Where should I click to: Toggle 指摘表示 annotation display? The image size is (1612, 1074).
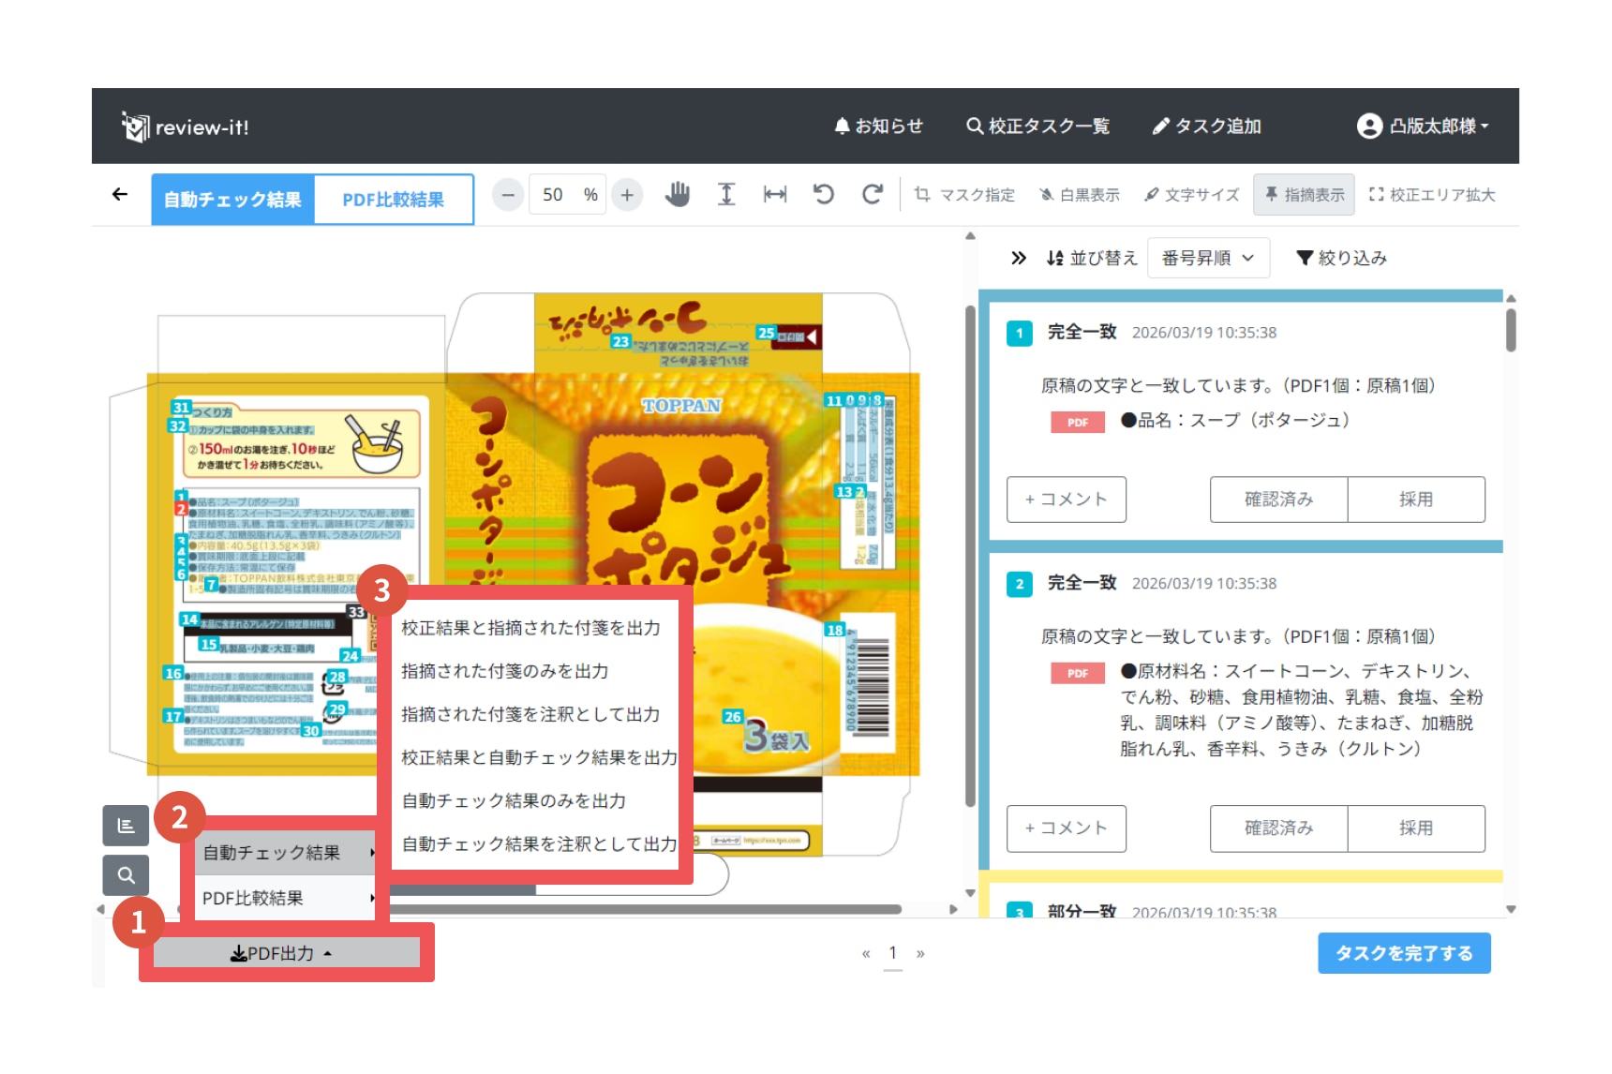coord(1304,195)
